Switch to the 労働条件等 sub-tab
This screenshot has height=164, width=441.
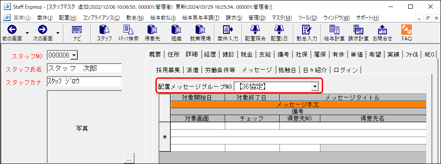[x=220, y=70]
